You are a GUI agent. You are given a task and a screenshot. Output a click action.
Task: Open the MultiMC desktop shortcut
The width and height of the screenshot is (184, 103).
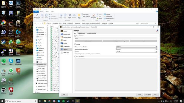(18, 52)
